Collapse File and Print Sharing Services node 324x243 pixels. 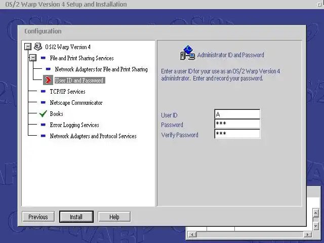33,58
